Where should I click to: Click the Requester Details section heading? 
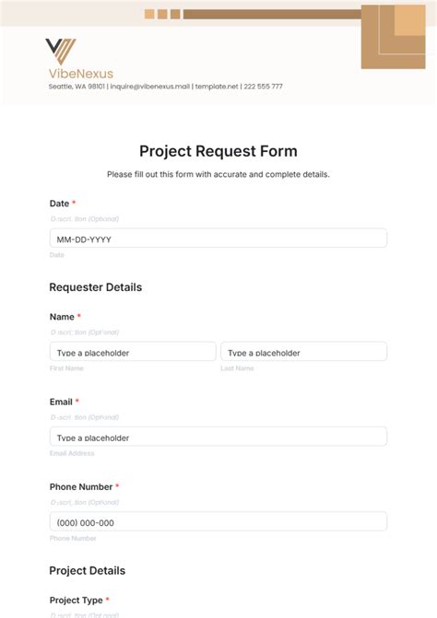pos(96,287)
